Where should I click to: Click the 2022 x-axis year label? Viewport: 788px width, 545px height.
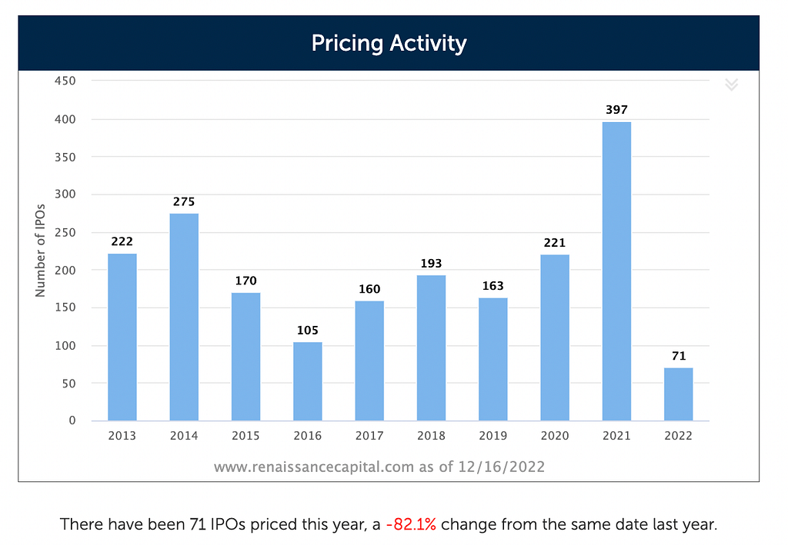679,436
